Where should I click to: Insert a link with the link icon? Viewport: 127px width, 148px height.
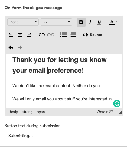(x=42, y=35)
